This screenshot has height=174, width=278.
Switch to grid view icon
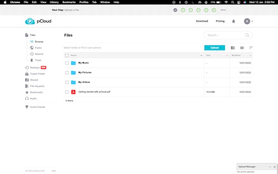pos(242,48)
